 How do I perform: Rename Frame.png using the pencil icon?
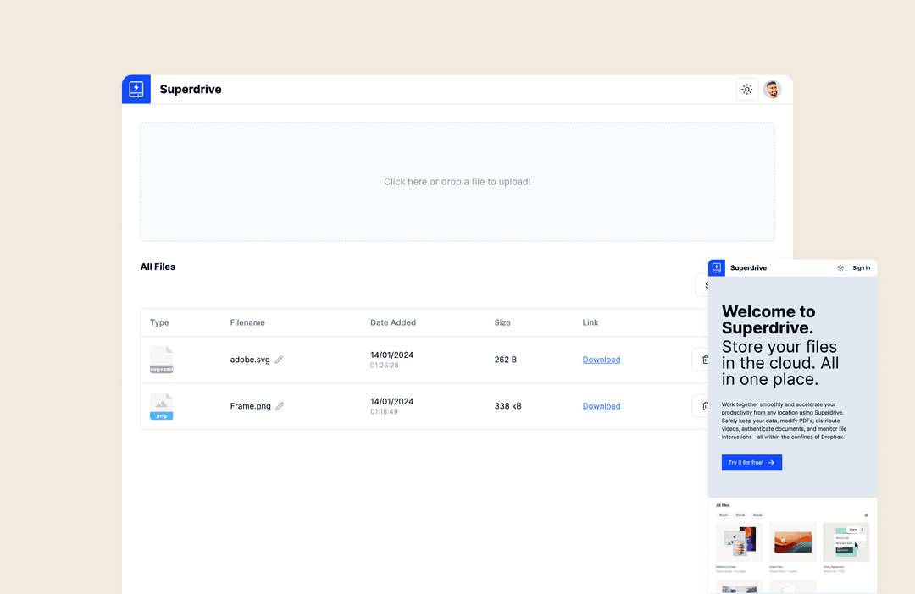tap(280, 406)
